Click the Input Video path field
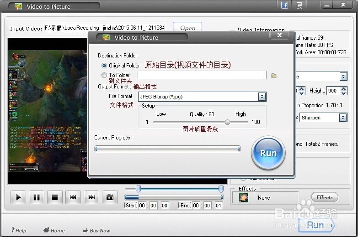This screenshot has width=358, height=237. tap(105, 28)
